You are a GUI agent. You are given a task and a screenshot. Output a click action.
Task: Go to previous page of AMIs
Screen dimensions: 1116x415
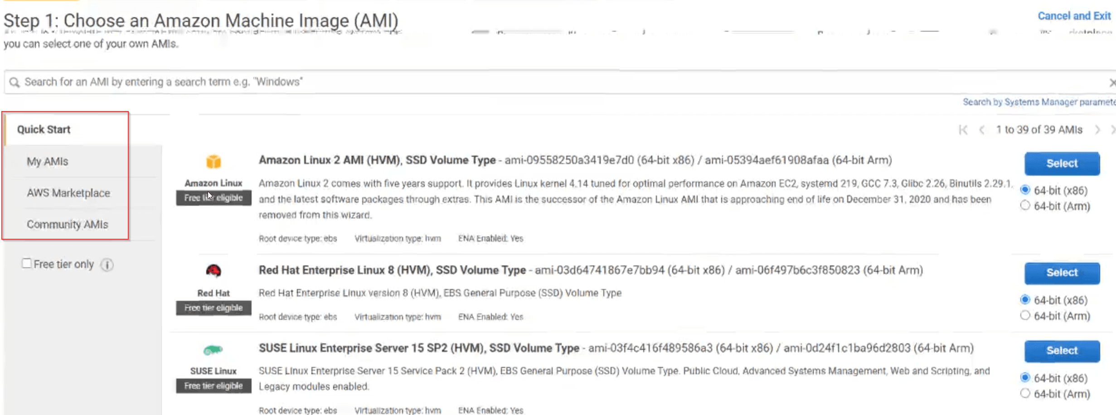pos(982,130)
